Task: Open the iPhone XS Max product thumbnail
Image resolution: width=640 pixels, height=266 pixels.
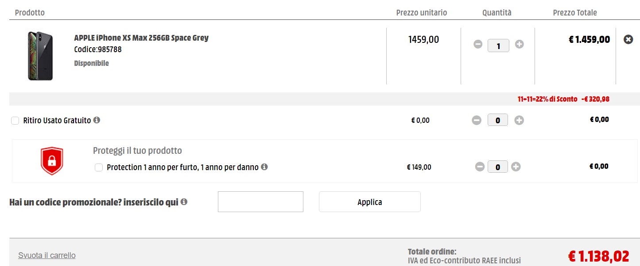Action: coord(40,56)
